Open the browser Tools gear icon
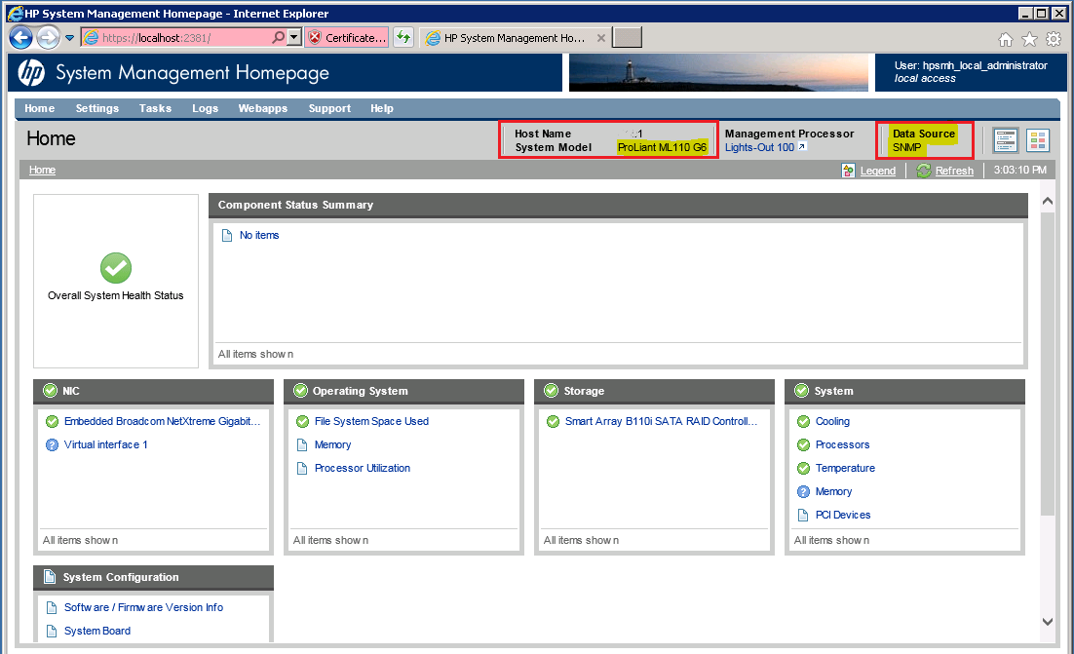This screenshot has height=654, width=1074. coord(1054,40)
